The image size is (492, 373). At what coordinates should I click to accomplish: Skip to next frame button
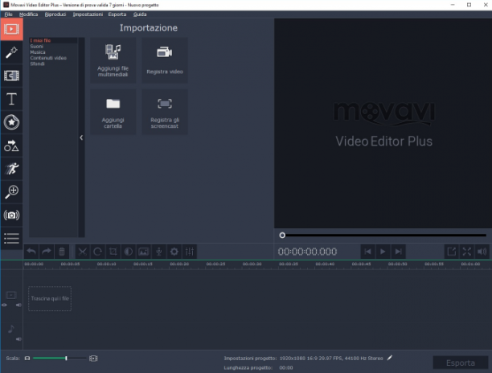pyautogui.click(x=398, y=252)
